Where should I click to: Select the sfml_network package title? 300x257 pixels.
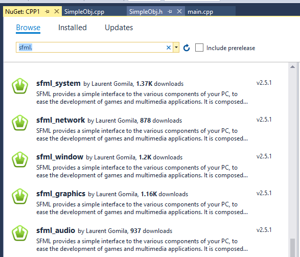60,120
